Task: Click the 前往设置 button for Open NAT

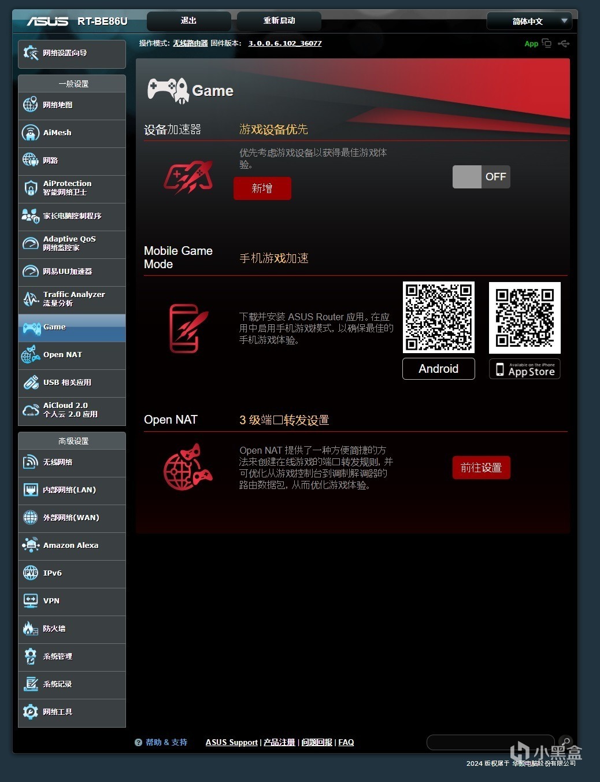Action: (481, 468)
